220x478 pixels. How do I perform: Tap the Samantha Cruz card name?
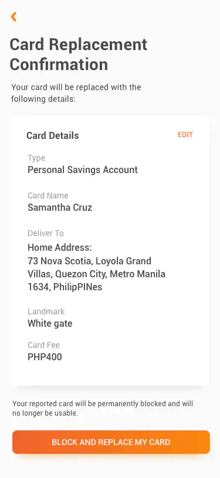[x=60, y=208]
